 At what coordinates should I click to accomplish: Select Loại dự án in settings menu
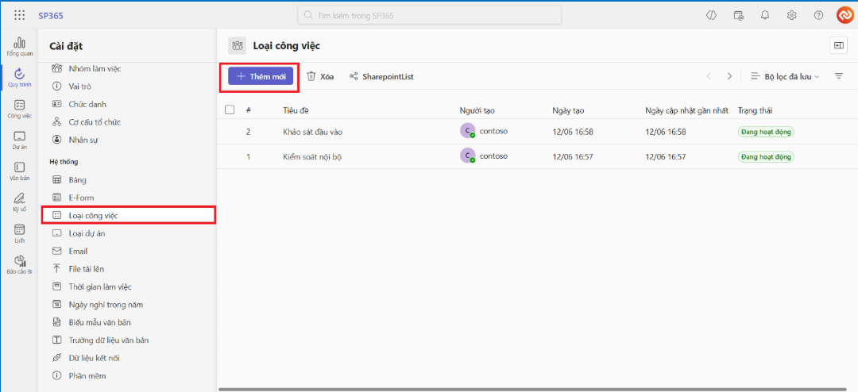pos(87,233)
